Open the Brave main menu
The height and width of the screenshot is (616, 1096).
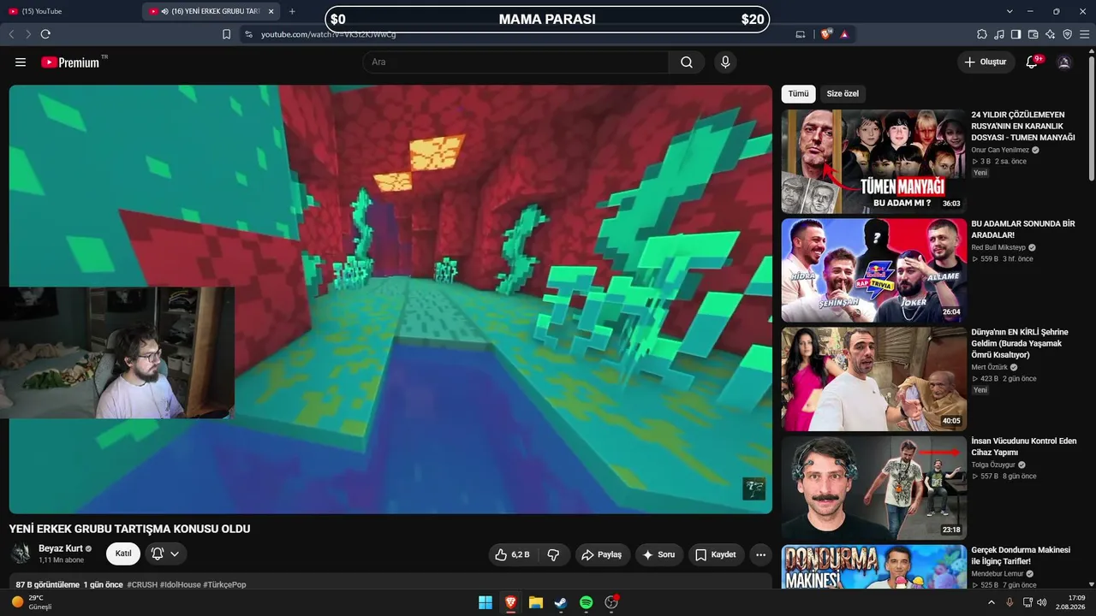pos(1085,34)
